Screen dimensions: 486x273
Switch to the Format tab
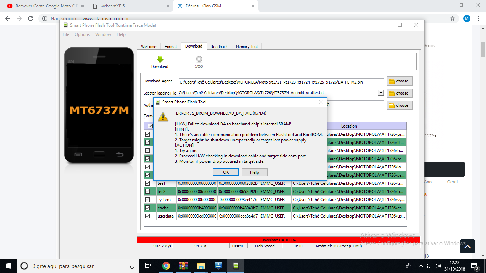pos(171,47)
